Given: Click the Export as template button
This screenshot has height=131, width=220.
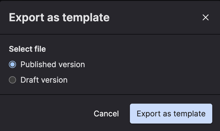Looking at the screenshot, I should [171, 114].
